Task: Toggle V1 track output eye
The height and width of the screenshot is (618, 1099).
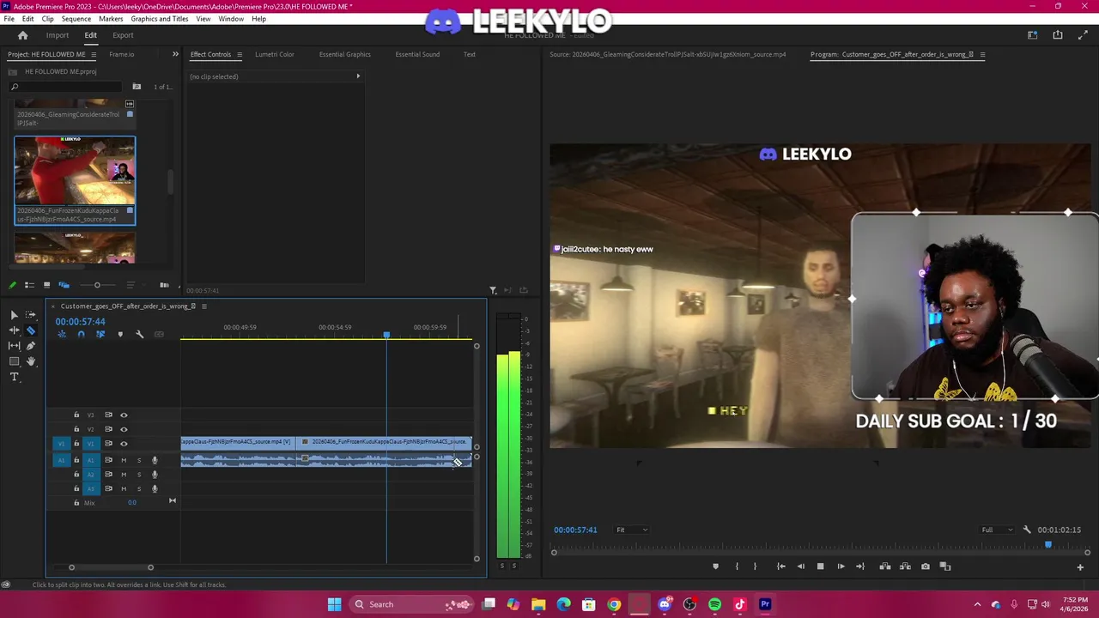Action: point(124,444)
